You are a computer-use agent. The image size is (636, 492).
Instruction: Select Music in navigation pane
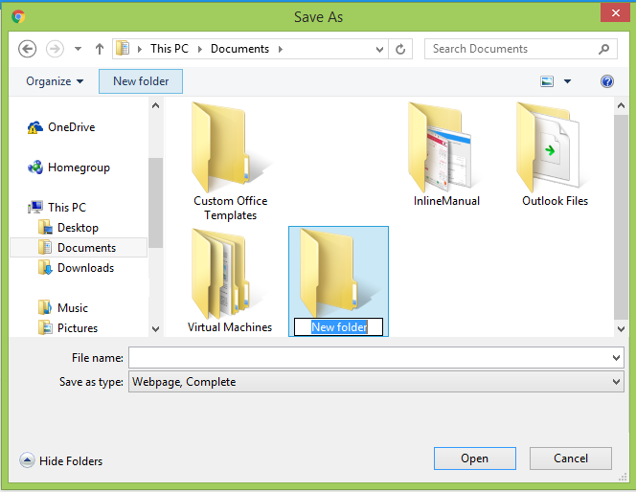tap(73, 308)
